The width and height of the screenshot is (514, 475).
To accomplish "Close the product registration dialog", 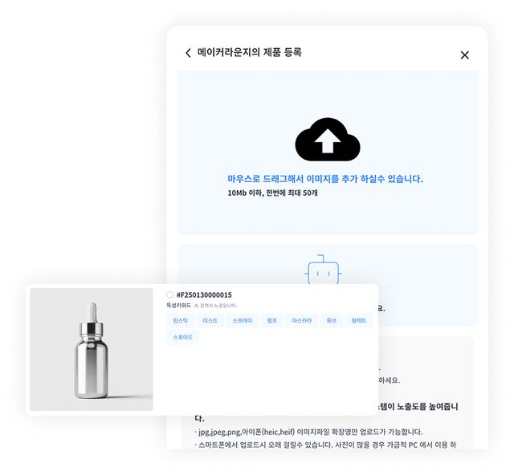I will tap(464, 55).
